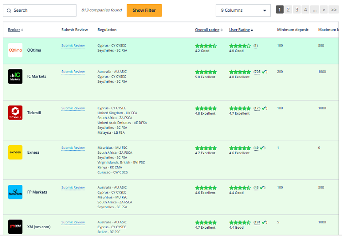
Task: Open the XM (xm.com) broker name
Action: pos(39,227)
